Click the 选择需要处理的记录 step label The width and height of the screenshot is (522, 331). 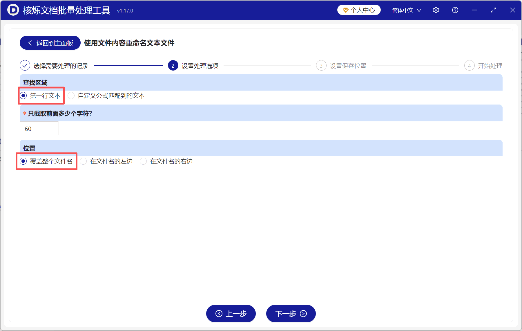point(61,66)
